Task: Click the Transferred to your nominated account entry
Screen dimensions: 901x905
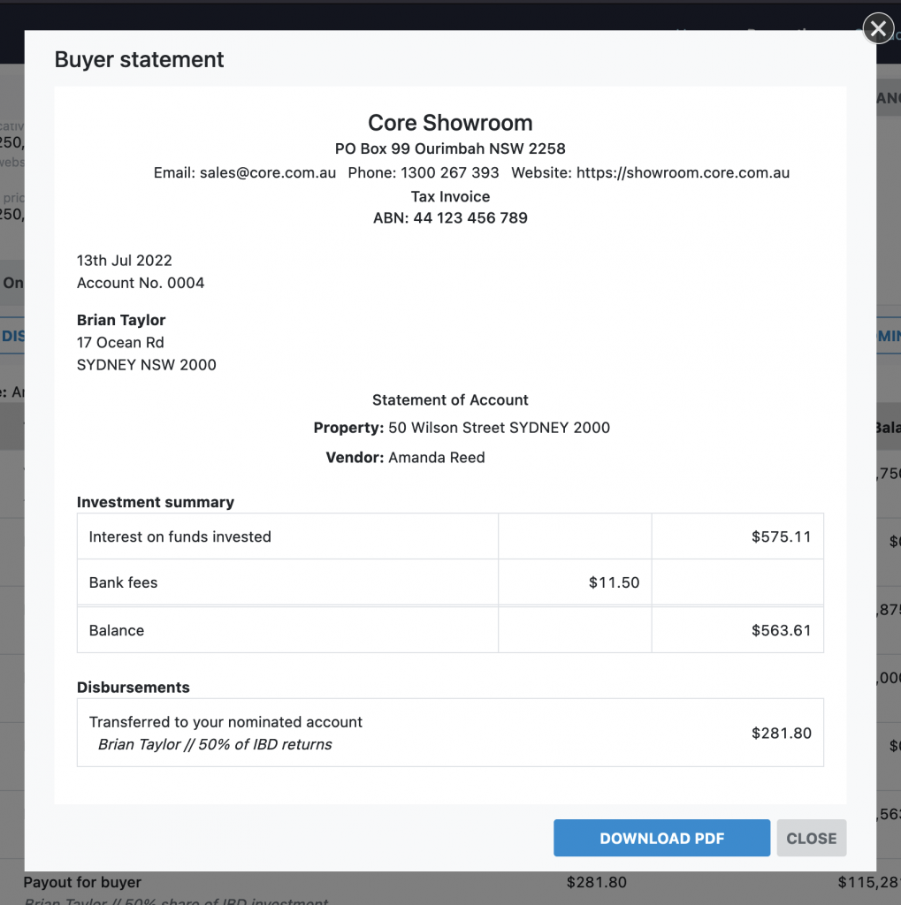Action: tap(225, 722)
